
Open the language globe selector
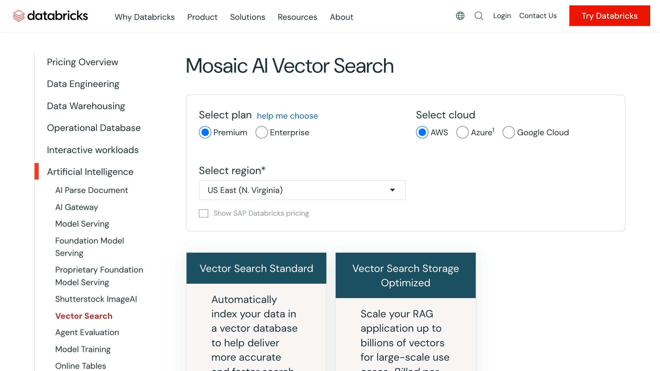tap(460, 16)
